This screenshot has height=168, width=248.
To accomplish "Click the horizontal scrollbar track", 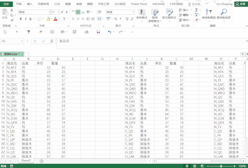I will [199, 161].
